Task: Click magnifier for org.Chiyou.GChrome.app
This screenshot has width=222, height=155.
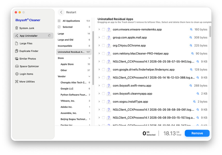Action: 191,45
